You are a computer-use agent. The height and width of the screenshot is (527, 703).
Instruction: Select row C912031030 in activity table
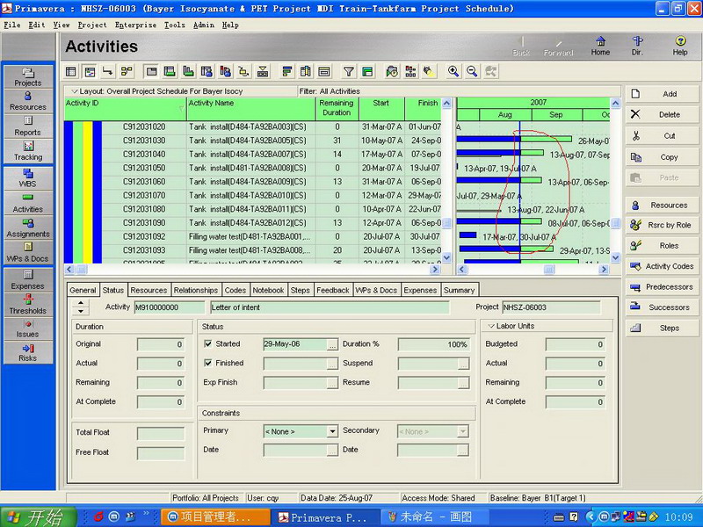(x=253, y=141)
